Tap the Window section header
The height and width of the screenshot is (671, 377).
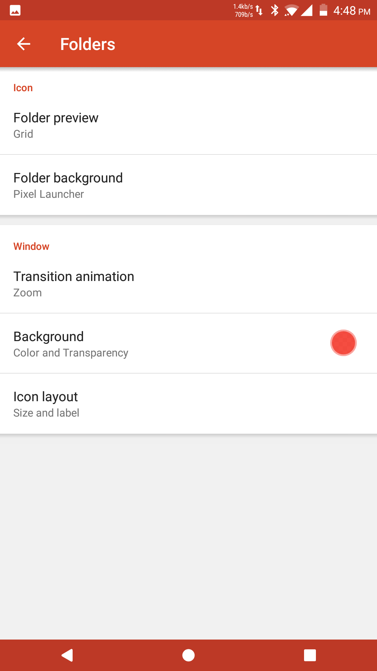(31, 246)
